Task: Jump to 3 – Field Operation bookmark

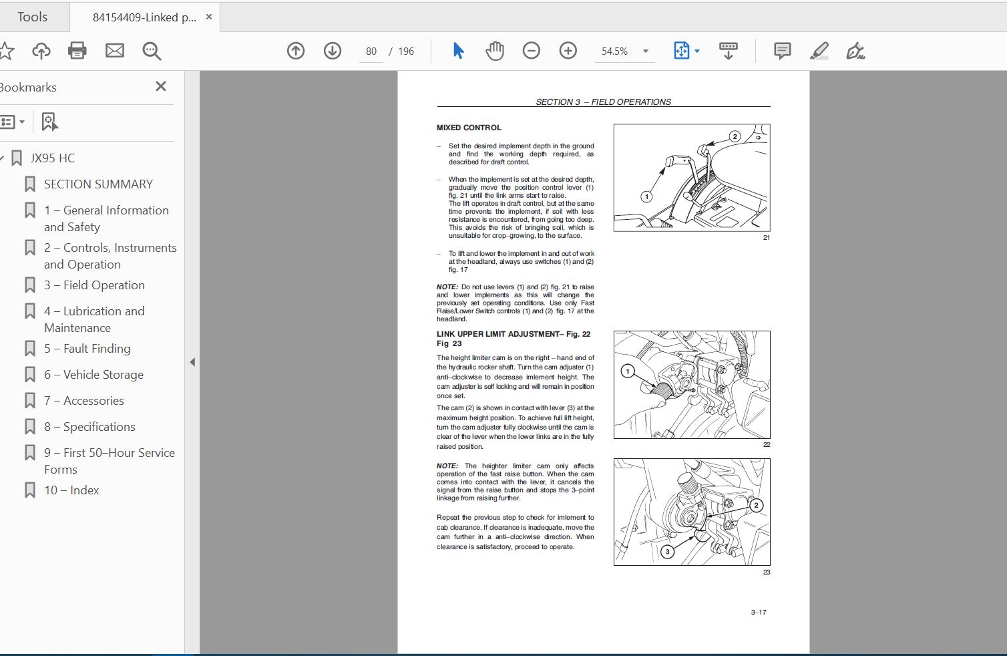Action: tap(94, 285)
